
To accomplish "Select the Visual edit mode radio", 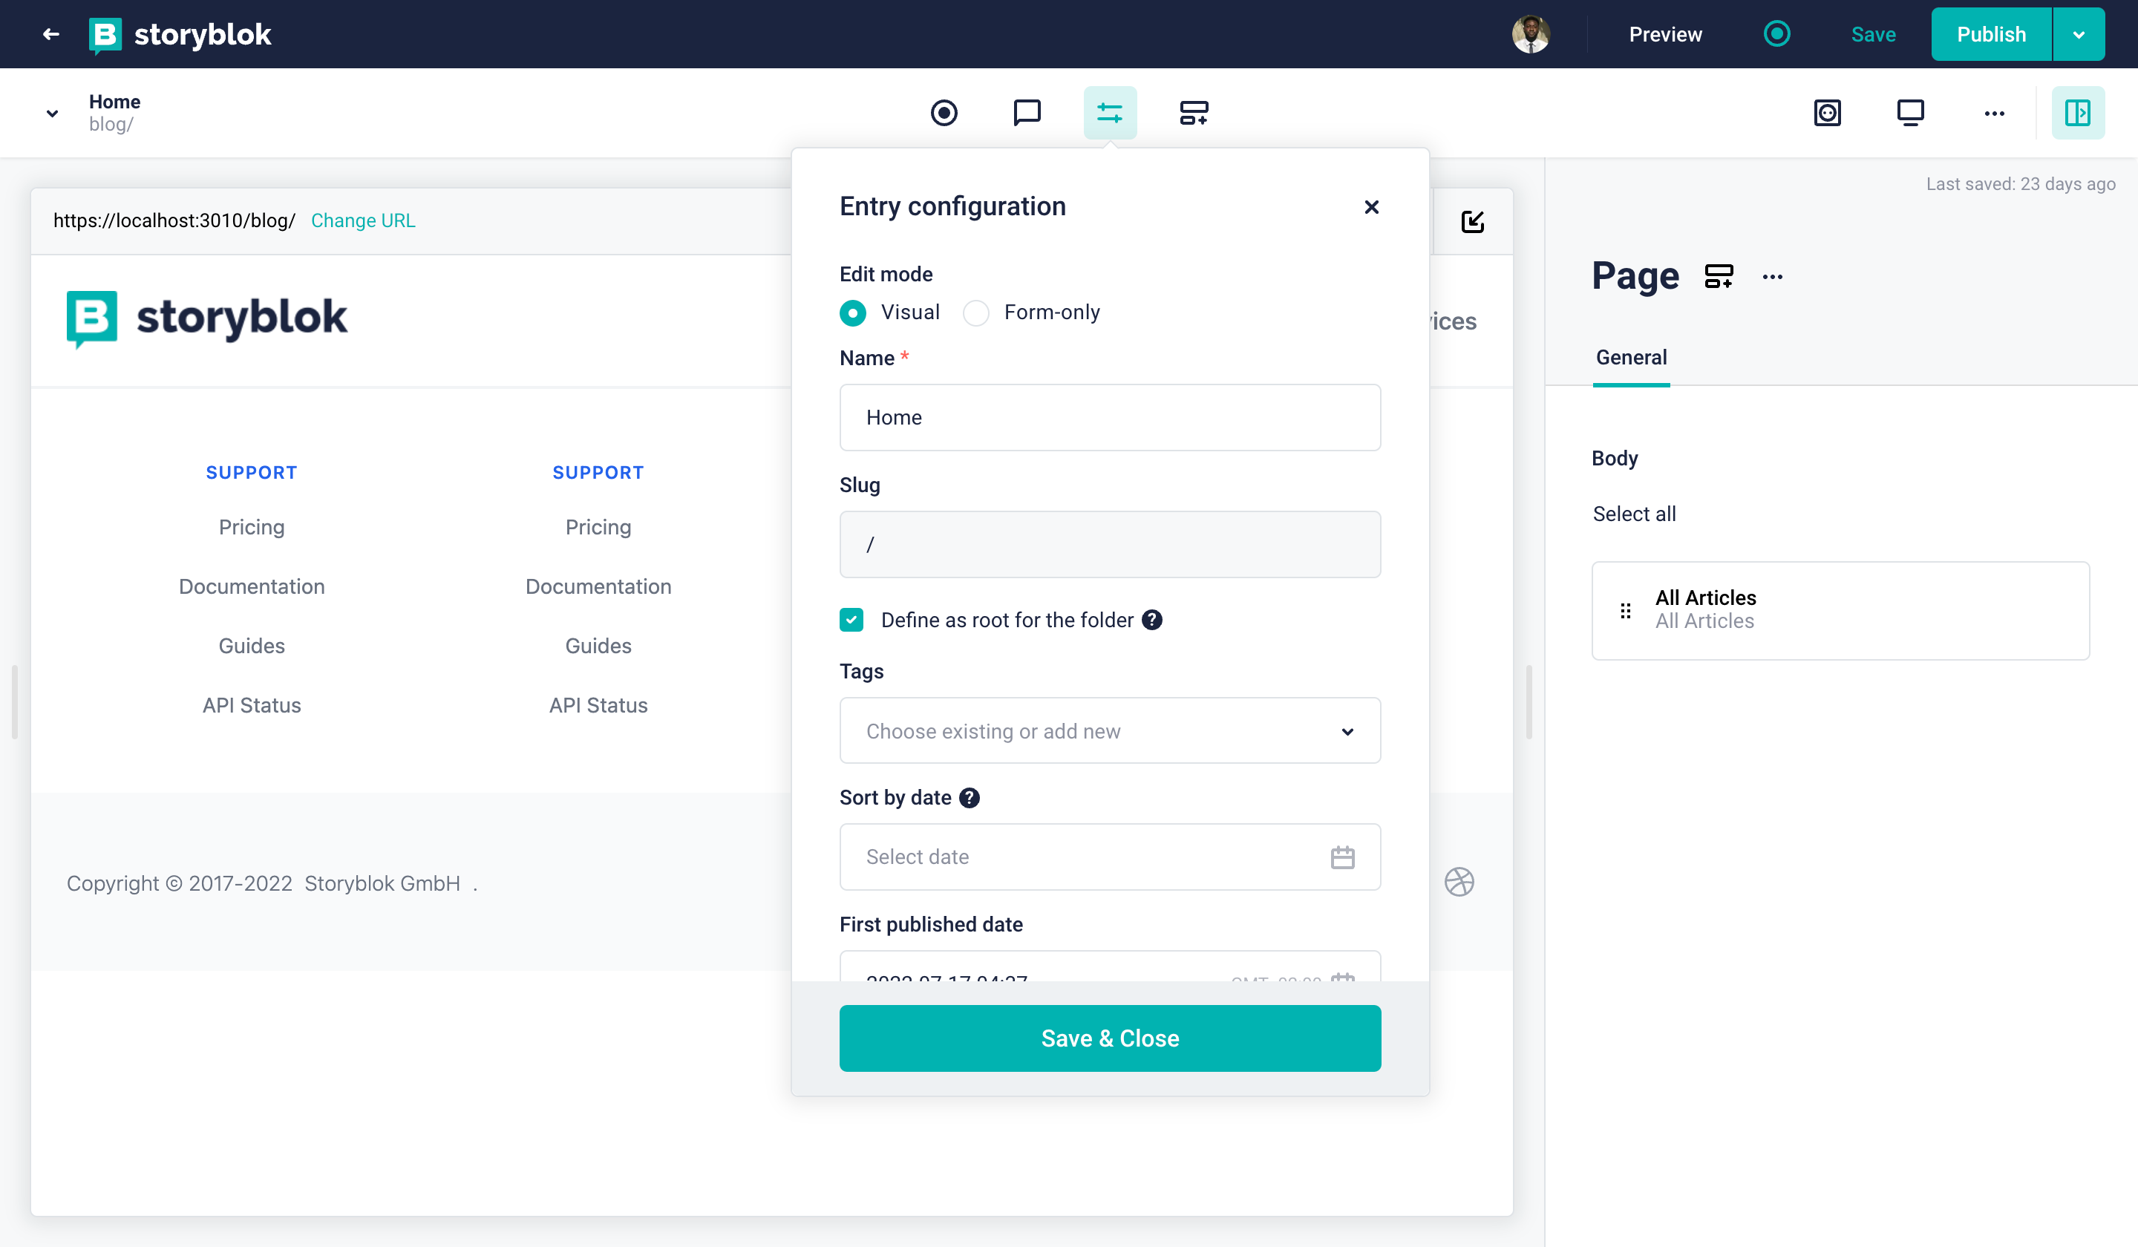I will 853,313.
